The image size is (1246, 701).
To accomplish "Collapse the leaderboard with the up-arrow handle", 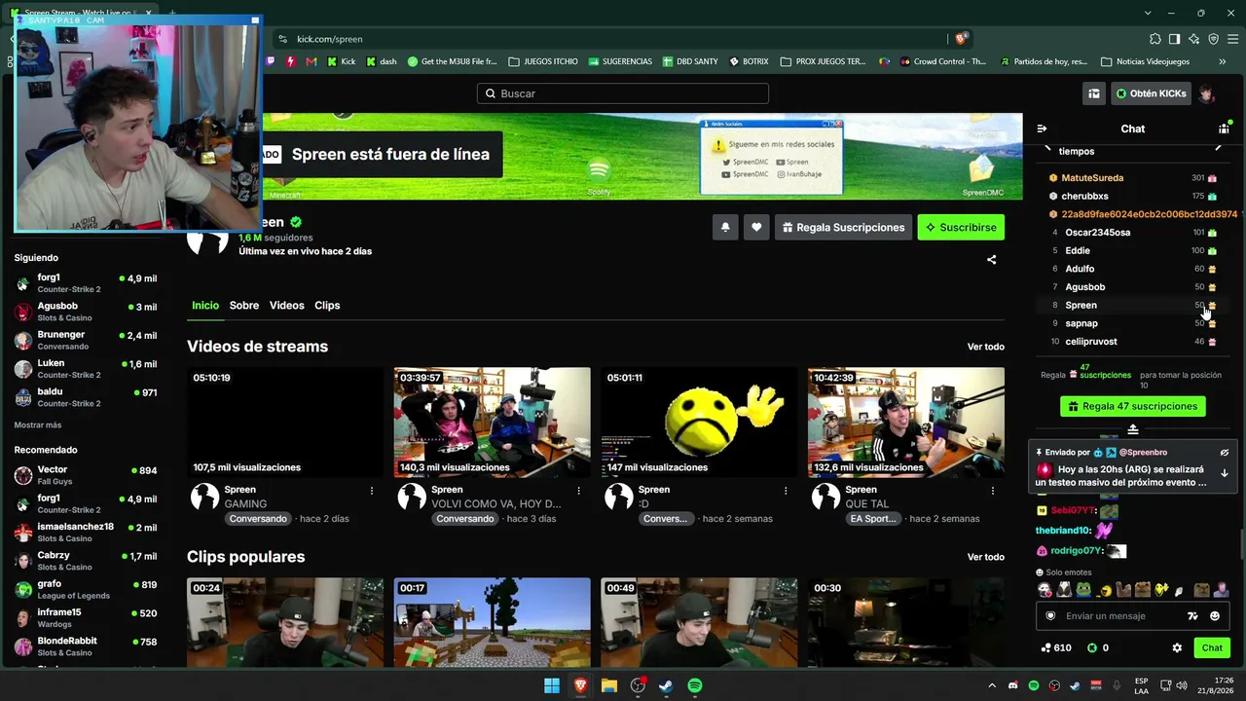I will point(1133,429).
